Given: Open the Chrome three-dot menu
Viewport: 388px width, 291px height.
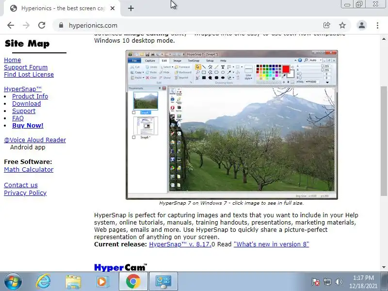Looking at the screenshot, I should click(x=377, y=25).
